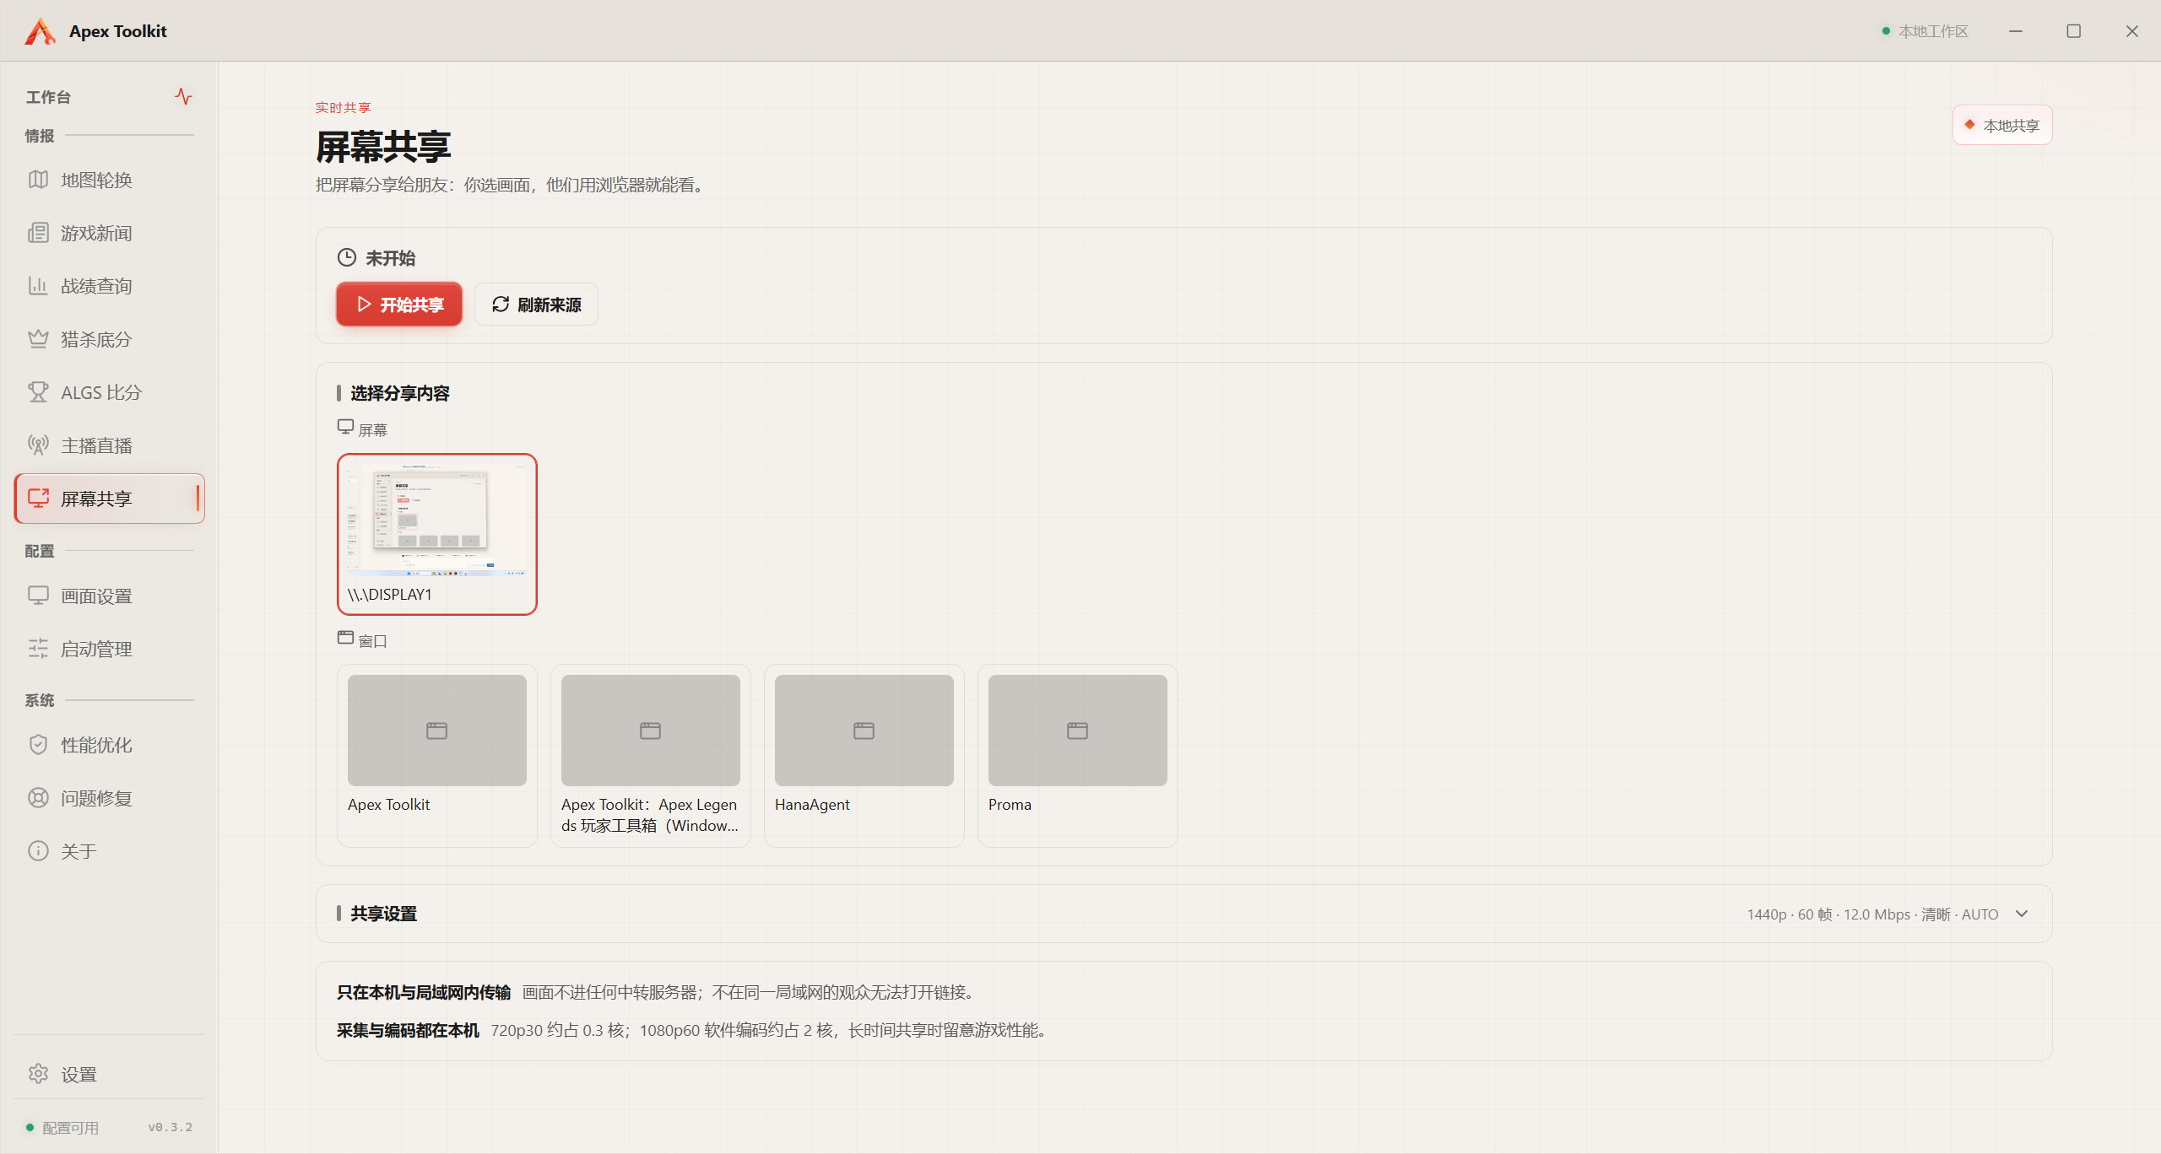Click the map icon for 地图轮换

click(x=38, y=180)
